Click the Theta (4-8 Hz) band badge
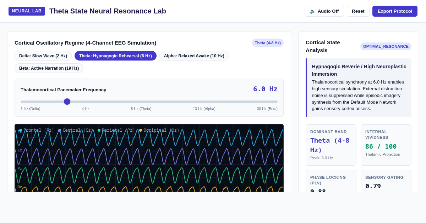The height and width of the screenshot is (223, 426). pyautogui.click(x=268, y=43)
